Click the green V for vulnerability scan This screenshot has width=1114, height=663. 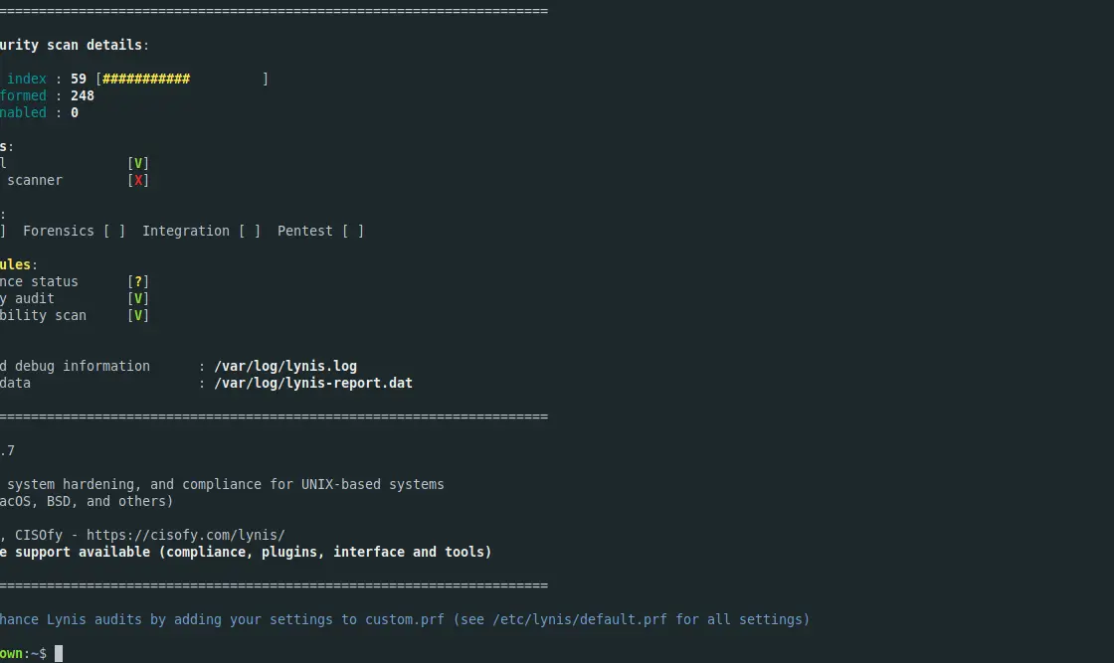tap(138, 316)
